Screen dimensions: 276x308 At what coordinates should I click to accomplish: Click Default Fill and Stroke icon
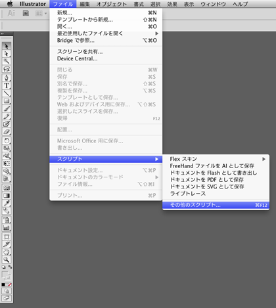coord(4,267)
